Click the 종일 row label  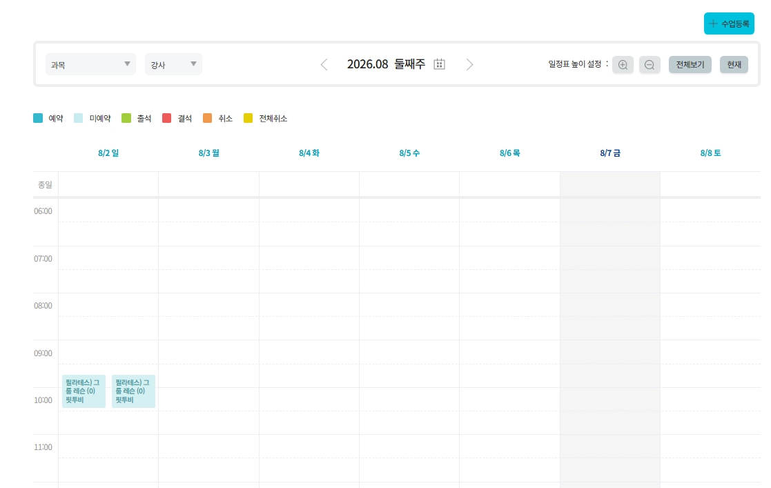click(45, 184)
